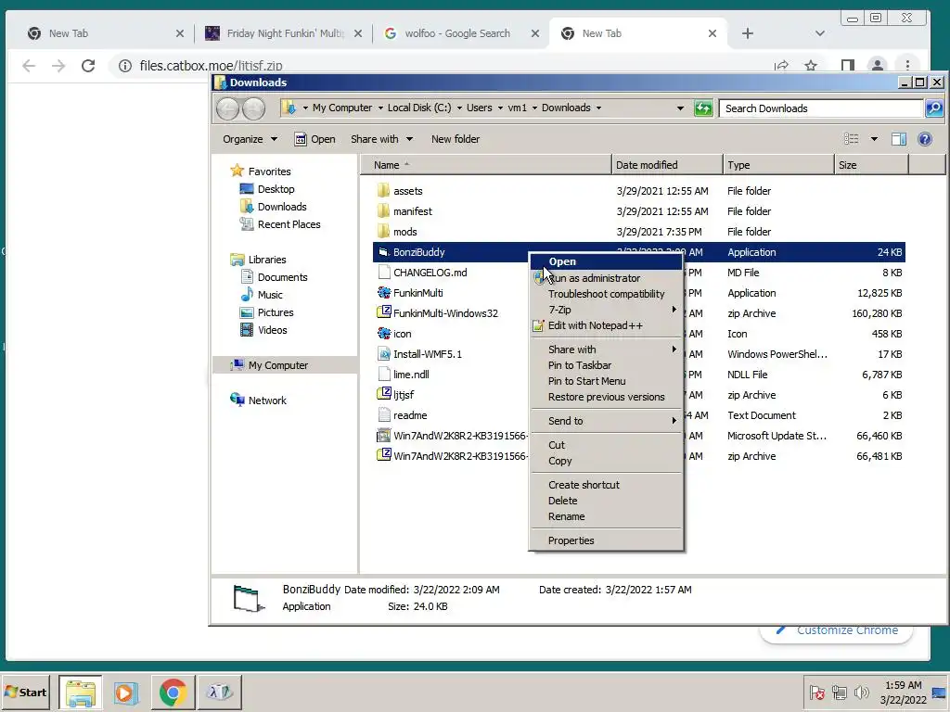The height and width of the screenshot is (712, 950).
Task: Sort by the Type column header
Action: pyautogui.click(x=778, y=165)
